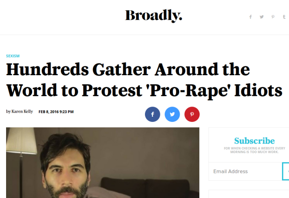Viewport: 289px width, 198px height.
Task: Click the lampshade in the article photo
Action: pos(21,140)
